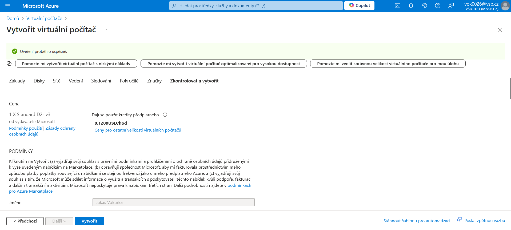Switch to the Základy tab
This screenshot has width=511, height=230.
[17, 81]
